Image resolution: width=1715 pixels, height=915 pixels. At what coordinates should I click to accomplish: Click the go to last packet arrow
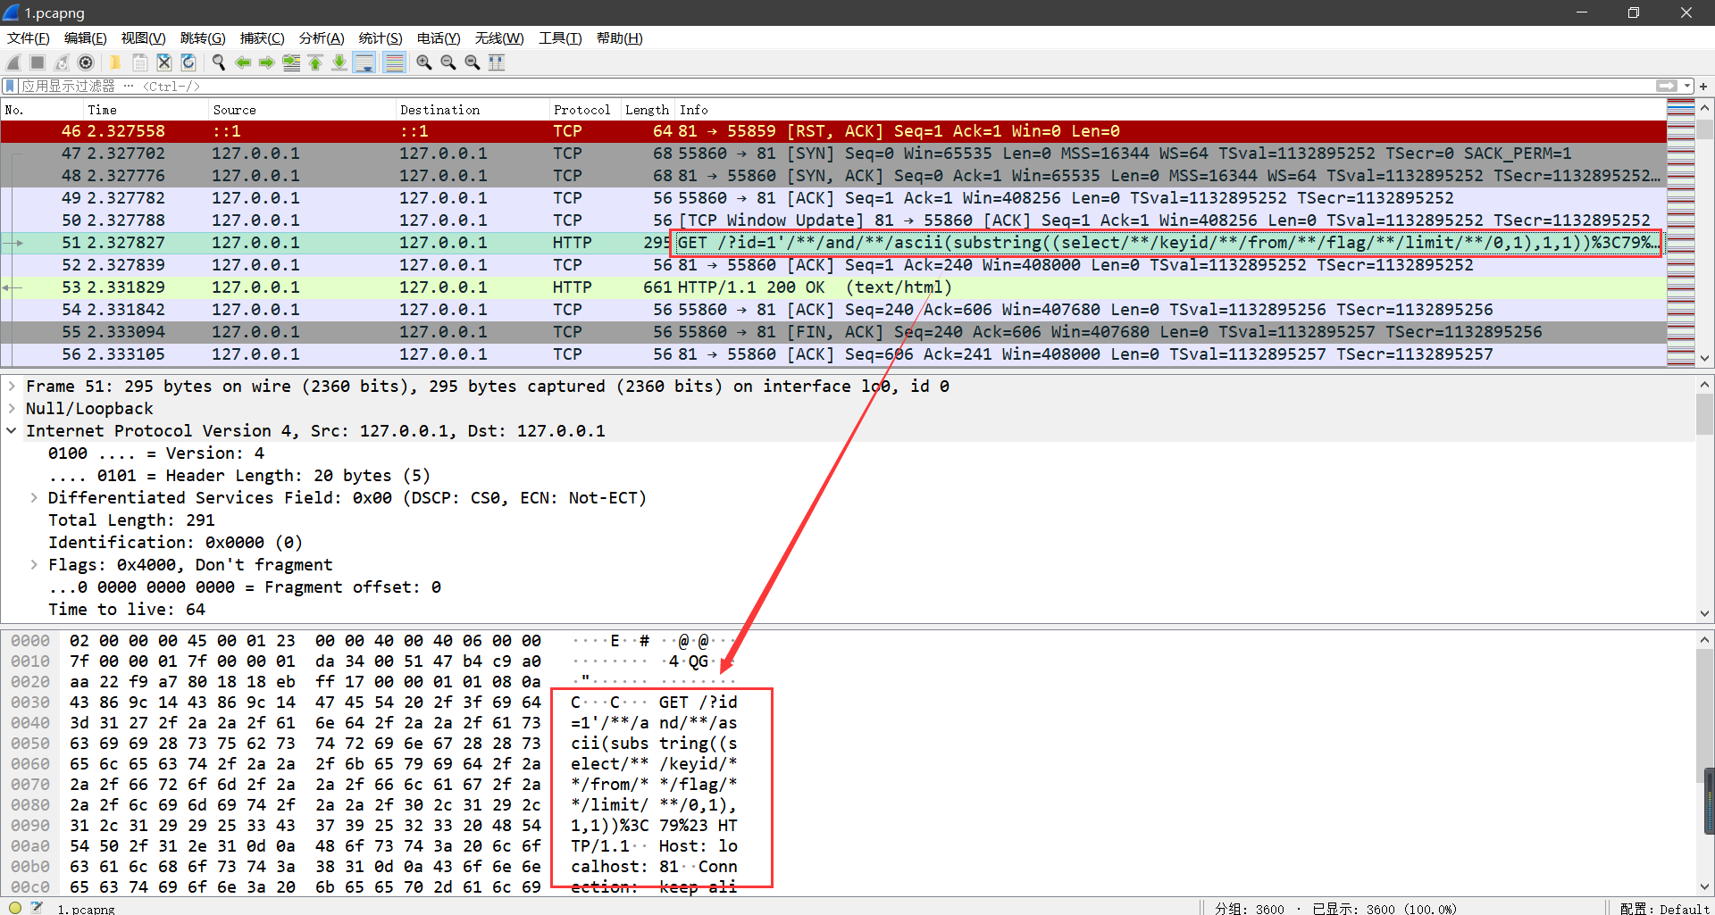click(339, 62)
